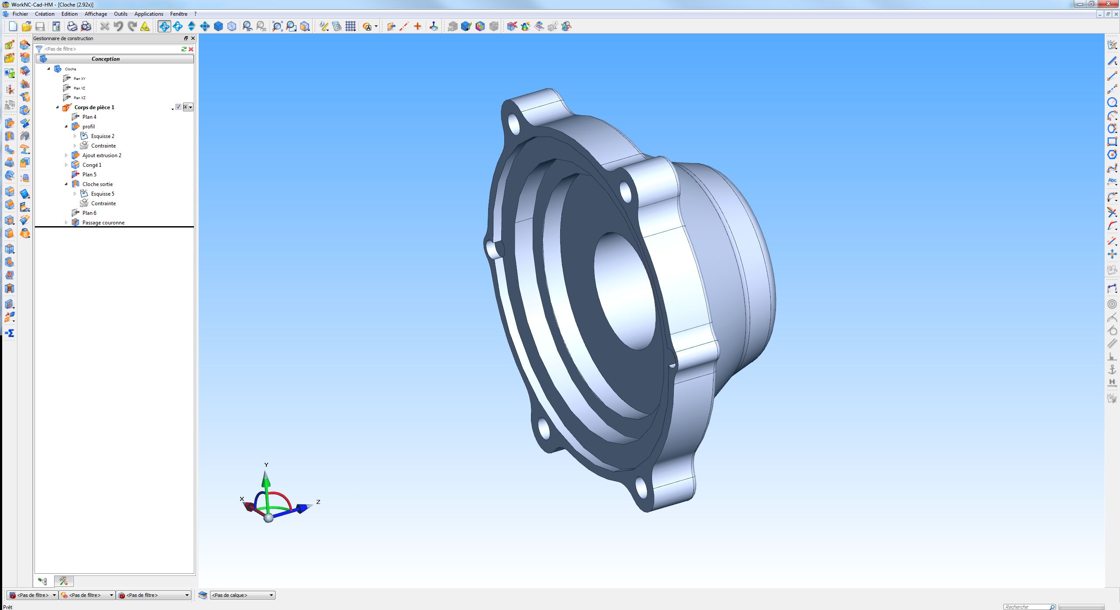
Task: Select Passage couronne in the tree
Action: [103, 223]
